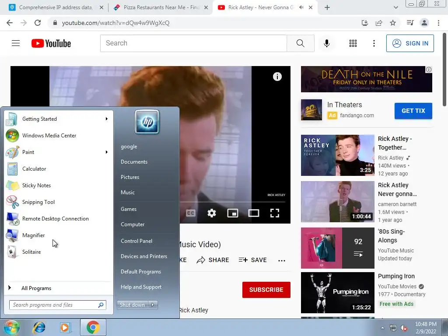Click Search programs and files box
This screenshot has width=448, height=336.
click(x=57, y=305)
